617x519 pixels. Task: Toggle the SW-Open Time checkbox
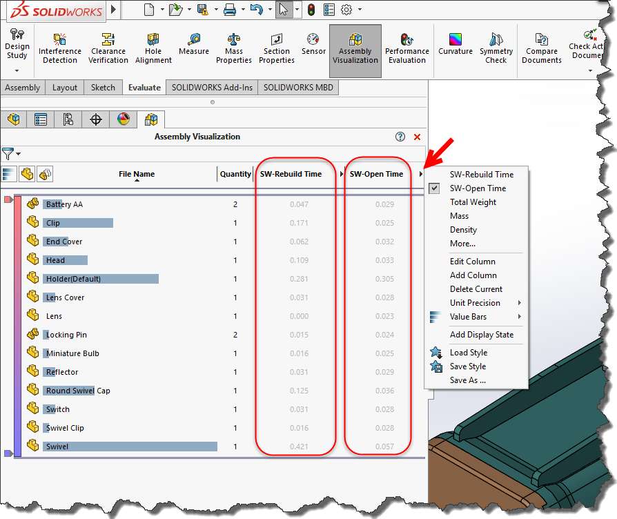(x=434, y=188)
